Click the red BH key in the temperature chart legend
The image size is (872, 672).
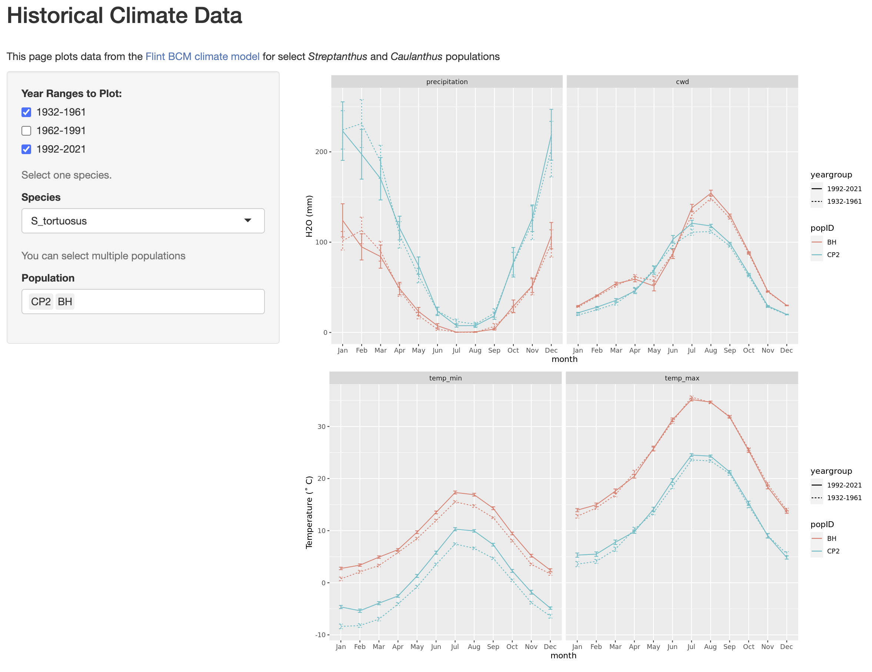tap(816, 539)
